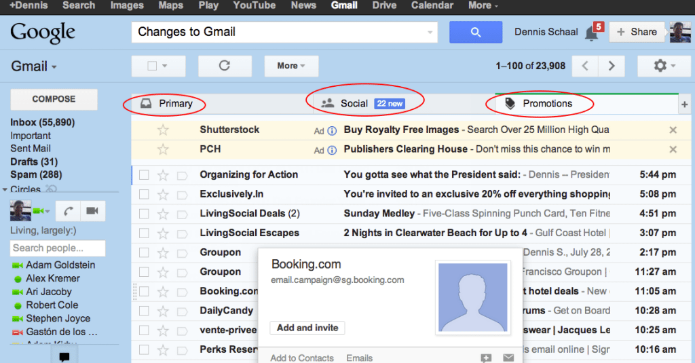The width and height of the screenshot is (695, 363).
Task: Star the LivingSocial Escapes email
Action: point(163,233)
